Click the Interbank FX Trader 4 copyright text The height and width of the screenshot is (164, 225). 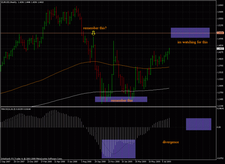(x=32, y=159)
